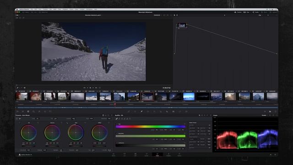
Task: Open the Effects panel button
Action: (x=265, y=12)
